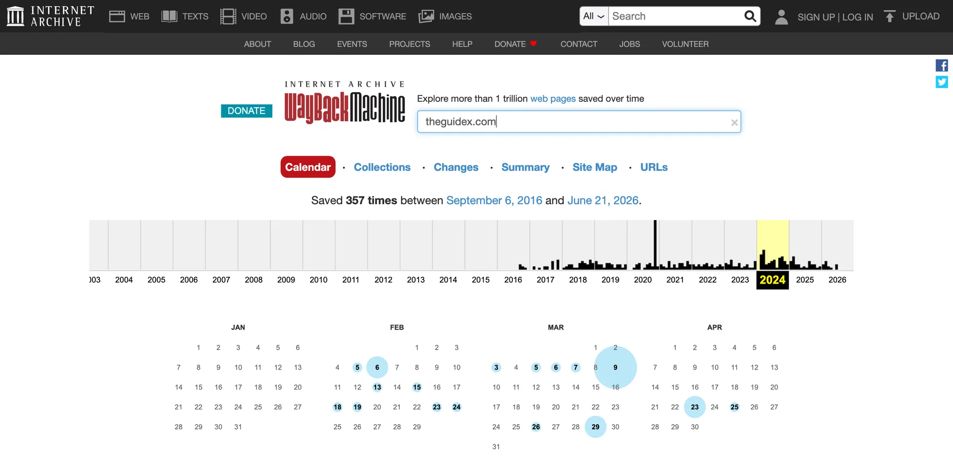The image size is (953, 456).
Task: Select the Calendar tab
Action: point(308,167)
